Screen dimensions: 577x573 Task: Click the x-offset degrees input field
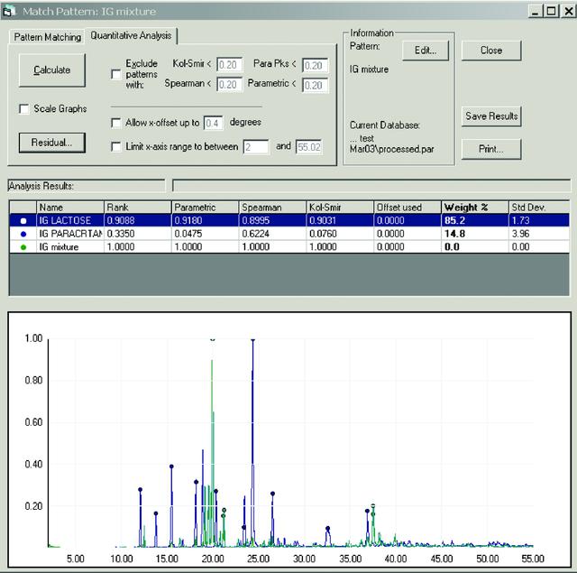point(213,123)
